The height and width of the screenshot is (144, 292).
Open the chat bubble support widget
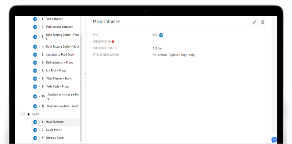(x=274, y=140)
